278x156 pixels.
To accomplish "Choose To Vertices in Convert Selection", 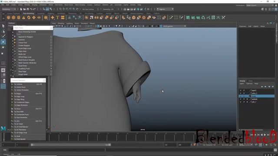I will pos(18,84).
